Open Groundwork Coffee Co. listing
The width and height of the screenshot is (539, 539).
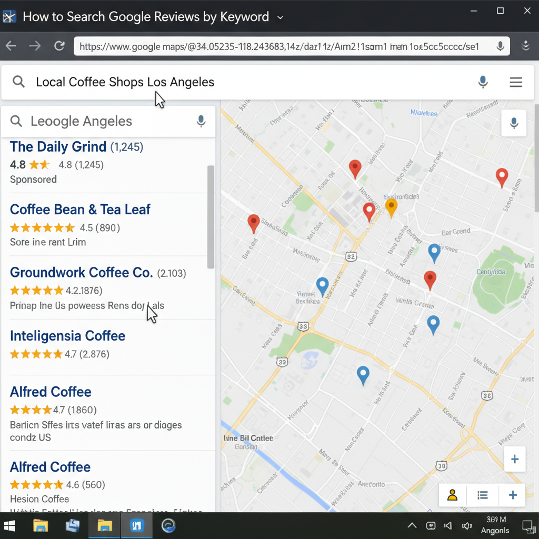tap(81, 273)
